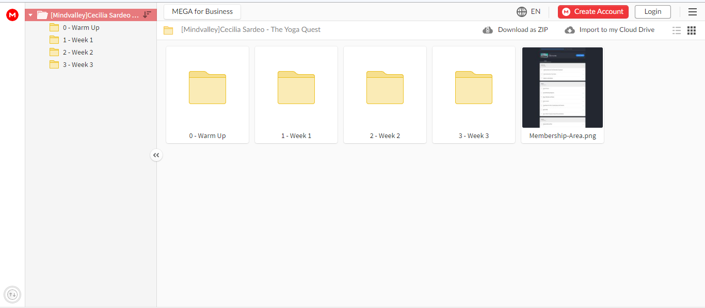Select 1 - Week 1 in folder tree
Image resolution: width=705 pixels, height=308 pixels.
[x=78, y=40]
